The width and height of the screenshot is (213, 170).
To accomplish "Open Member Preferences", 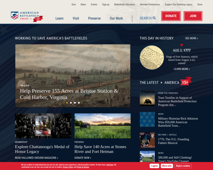I will (x=150, y=4).
